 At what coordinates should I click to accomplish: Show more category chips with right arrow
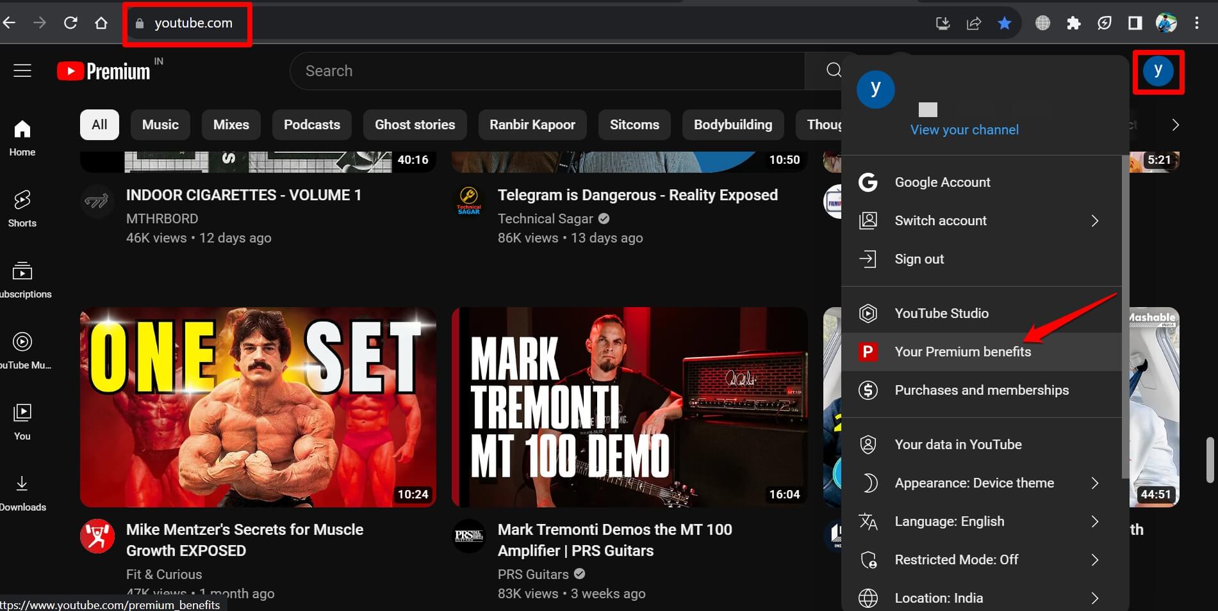1175,125
